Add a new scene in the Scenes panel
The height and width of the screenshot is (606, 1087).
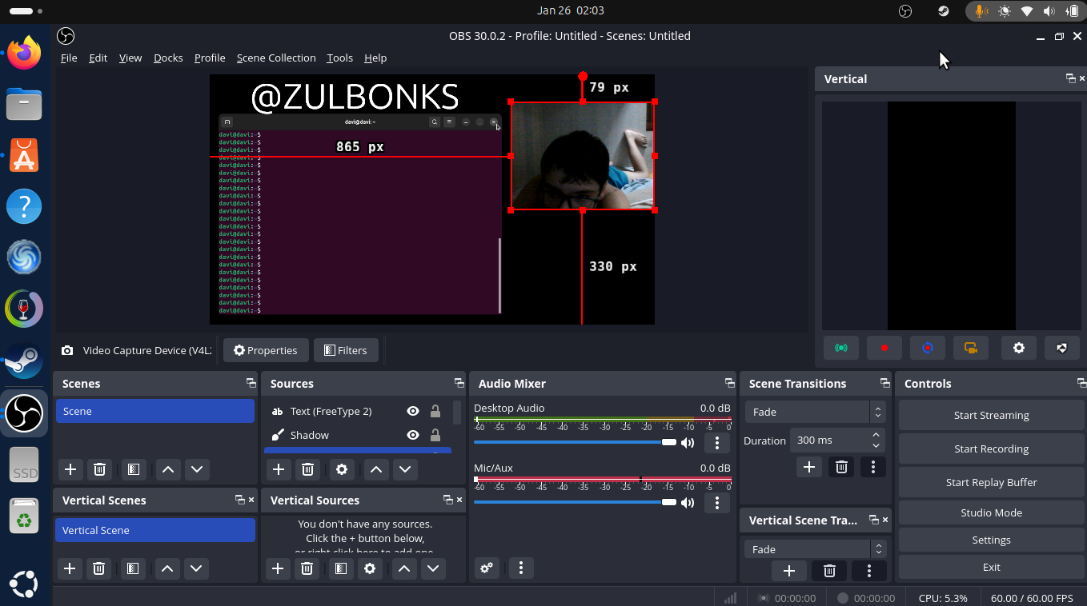point(70,469)
